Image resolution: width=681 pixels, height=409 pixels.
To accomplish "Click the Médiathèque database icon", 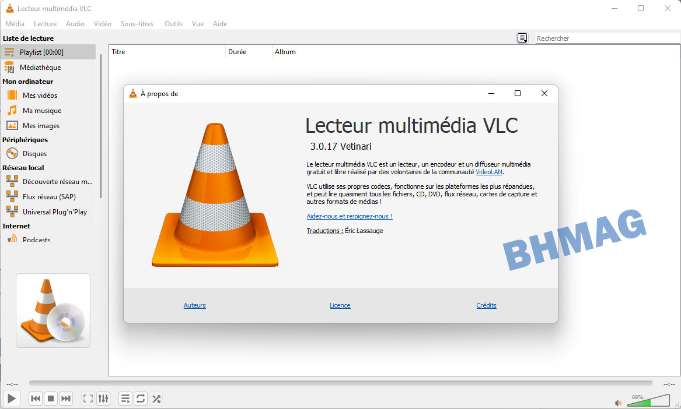I will click(x=9, y=67).
